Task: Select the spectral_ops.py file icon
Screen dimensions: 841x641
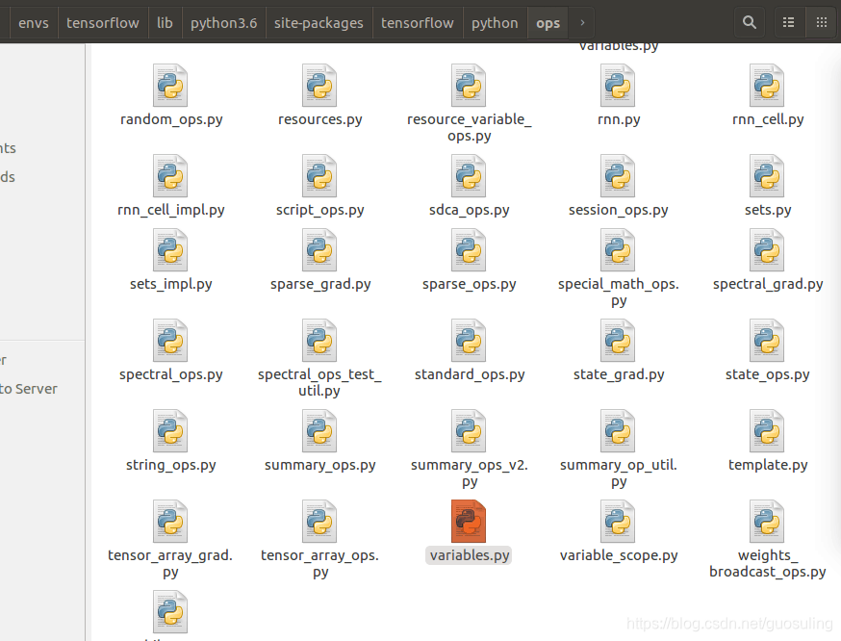Action: (170, 341)
